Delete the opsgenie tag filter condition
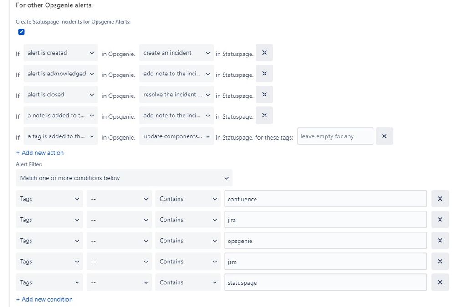 coord(440,241)
